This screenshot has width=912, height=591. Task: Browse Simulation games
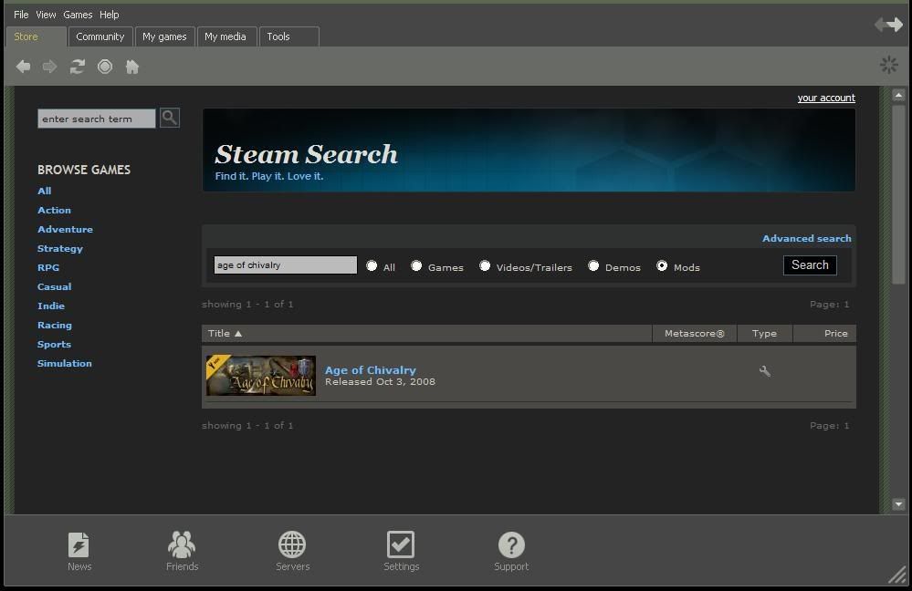click(x=65, y=363)
